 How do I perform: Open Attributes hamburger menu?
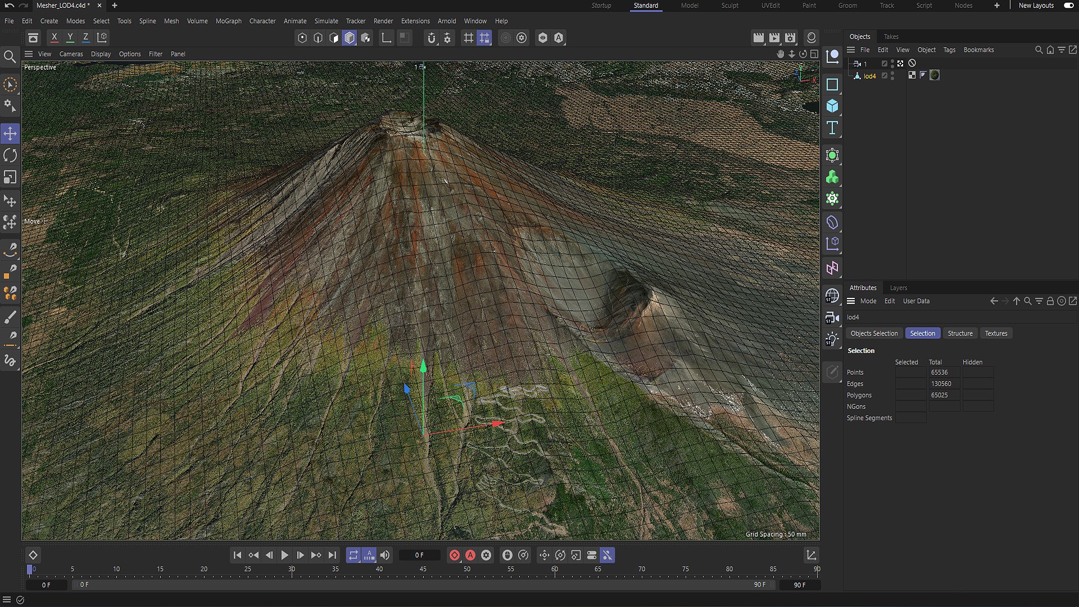[851, 301]
